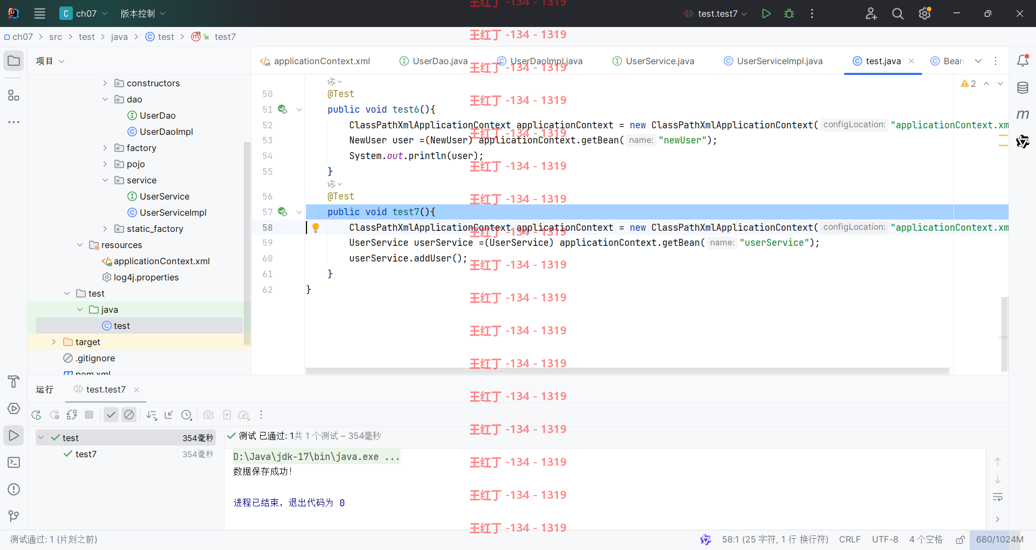The height and width of the screenshot is (550, 1036).
Task: Change UTF-8 file encoding
Action: click(x=885, y=540)
